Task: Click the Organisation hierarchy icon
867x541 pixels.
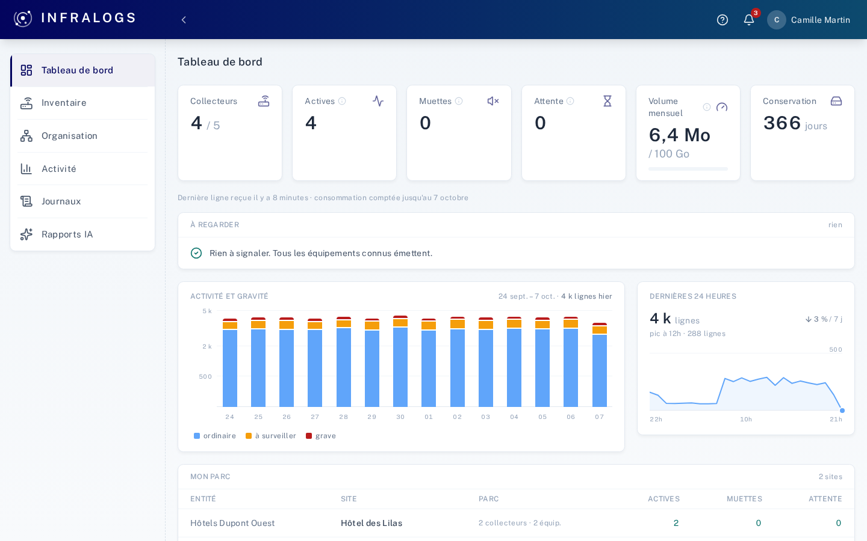Action: 26,136
